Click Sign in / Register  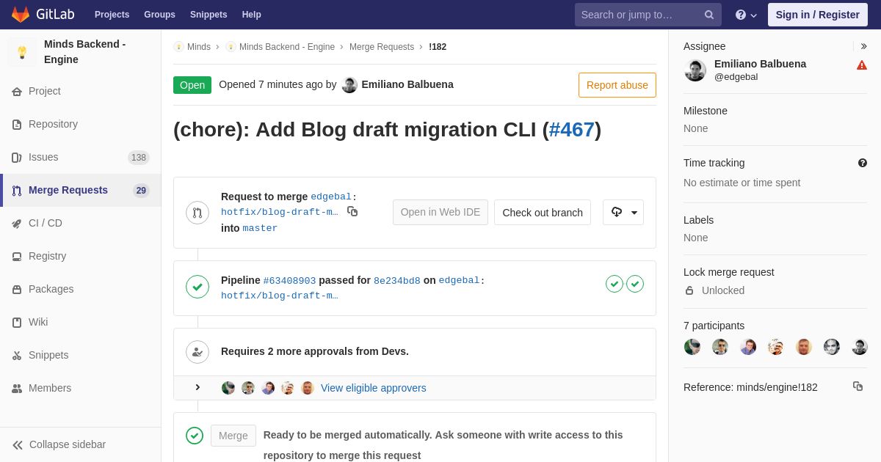(x=818, y=15)
